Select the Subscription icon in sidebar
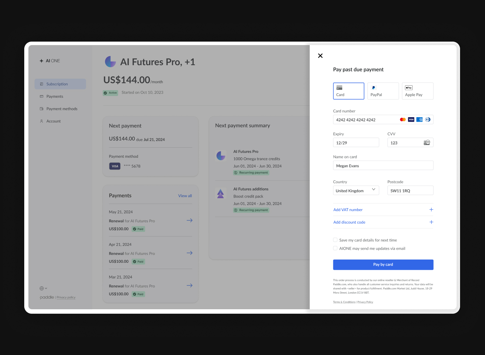This screenshot has width=485, height=355. 41,84
